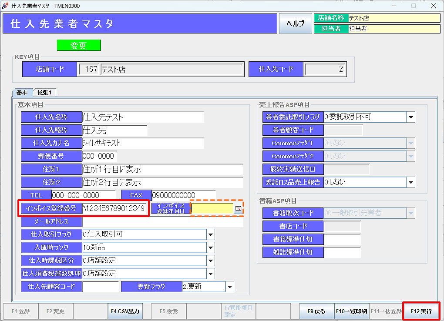Expand the 仕入時課税区分 dropdown

point(211,261)
